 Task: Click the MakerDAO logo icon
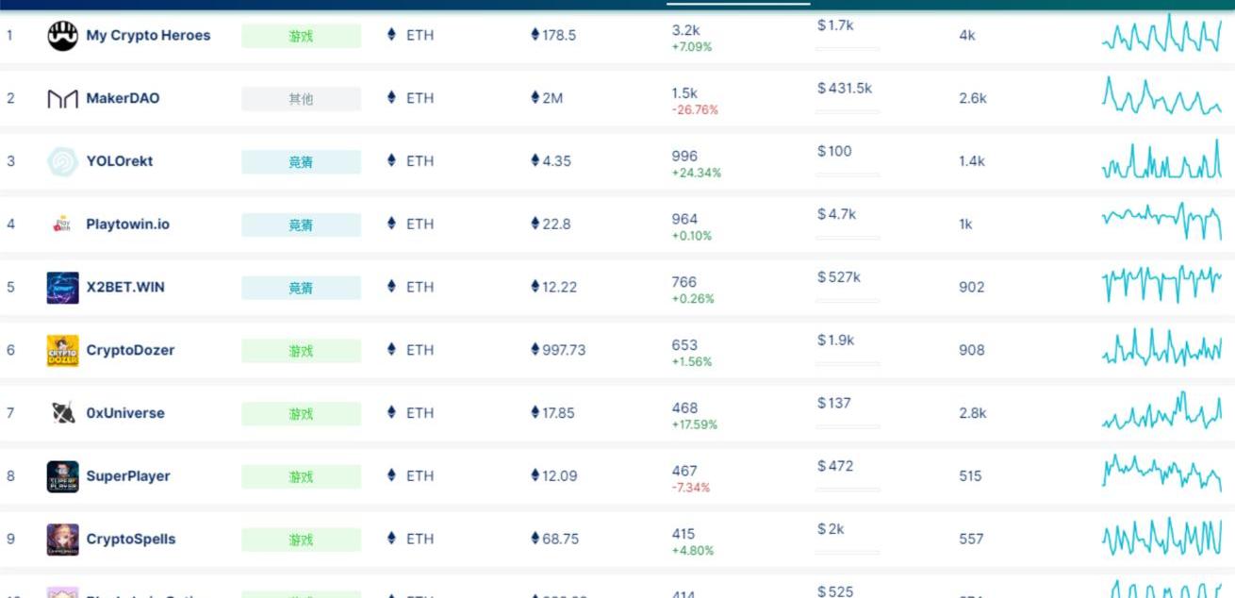[x=63, y=99]
